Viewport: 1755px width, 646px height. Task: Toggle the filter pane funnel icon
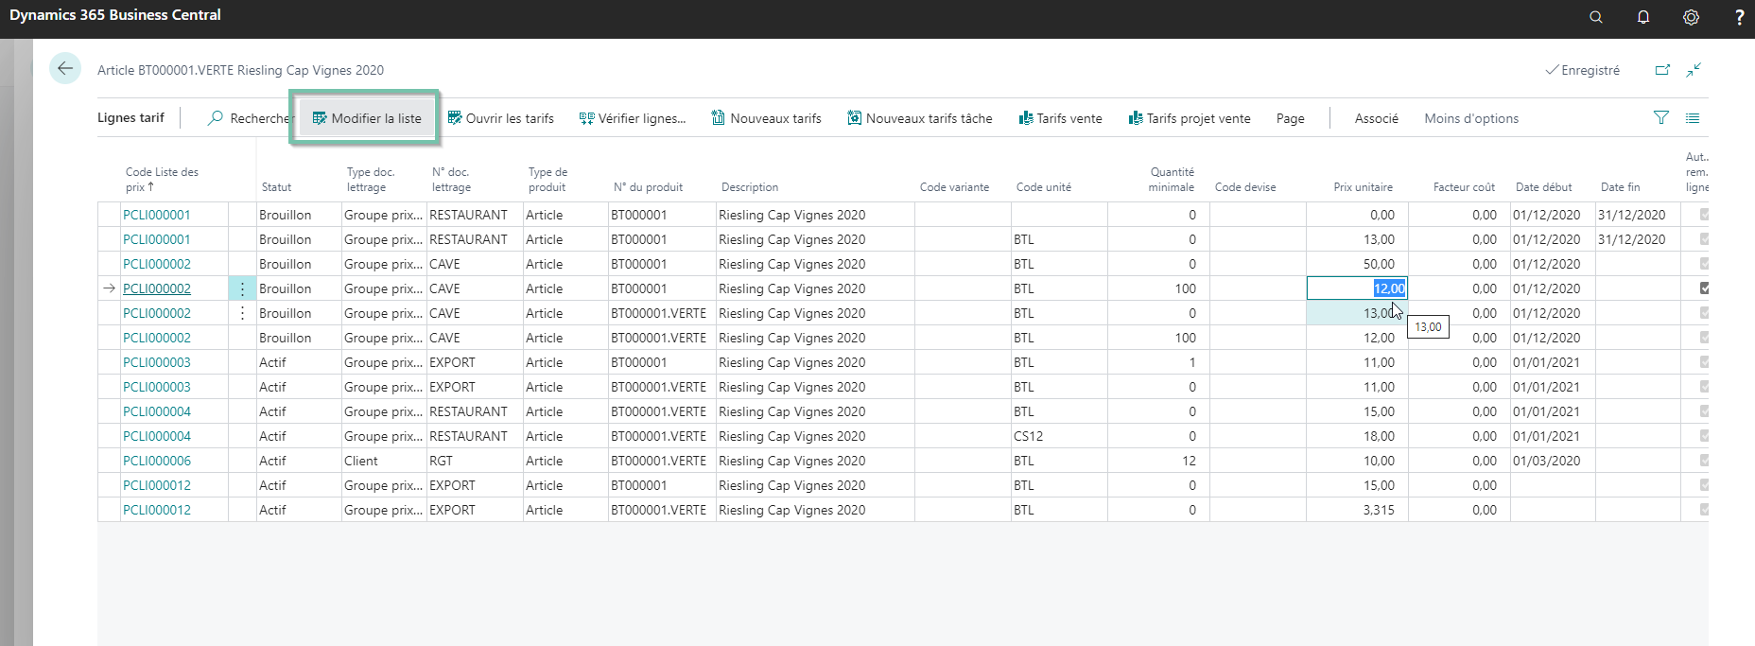point(1661,117)
